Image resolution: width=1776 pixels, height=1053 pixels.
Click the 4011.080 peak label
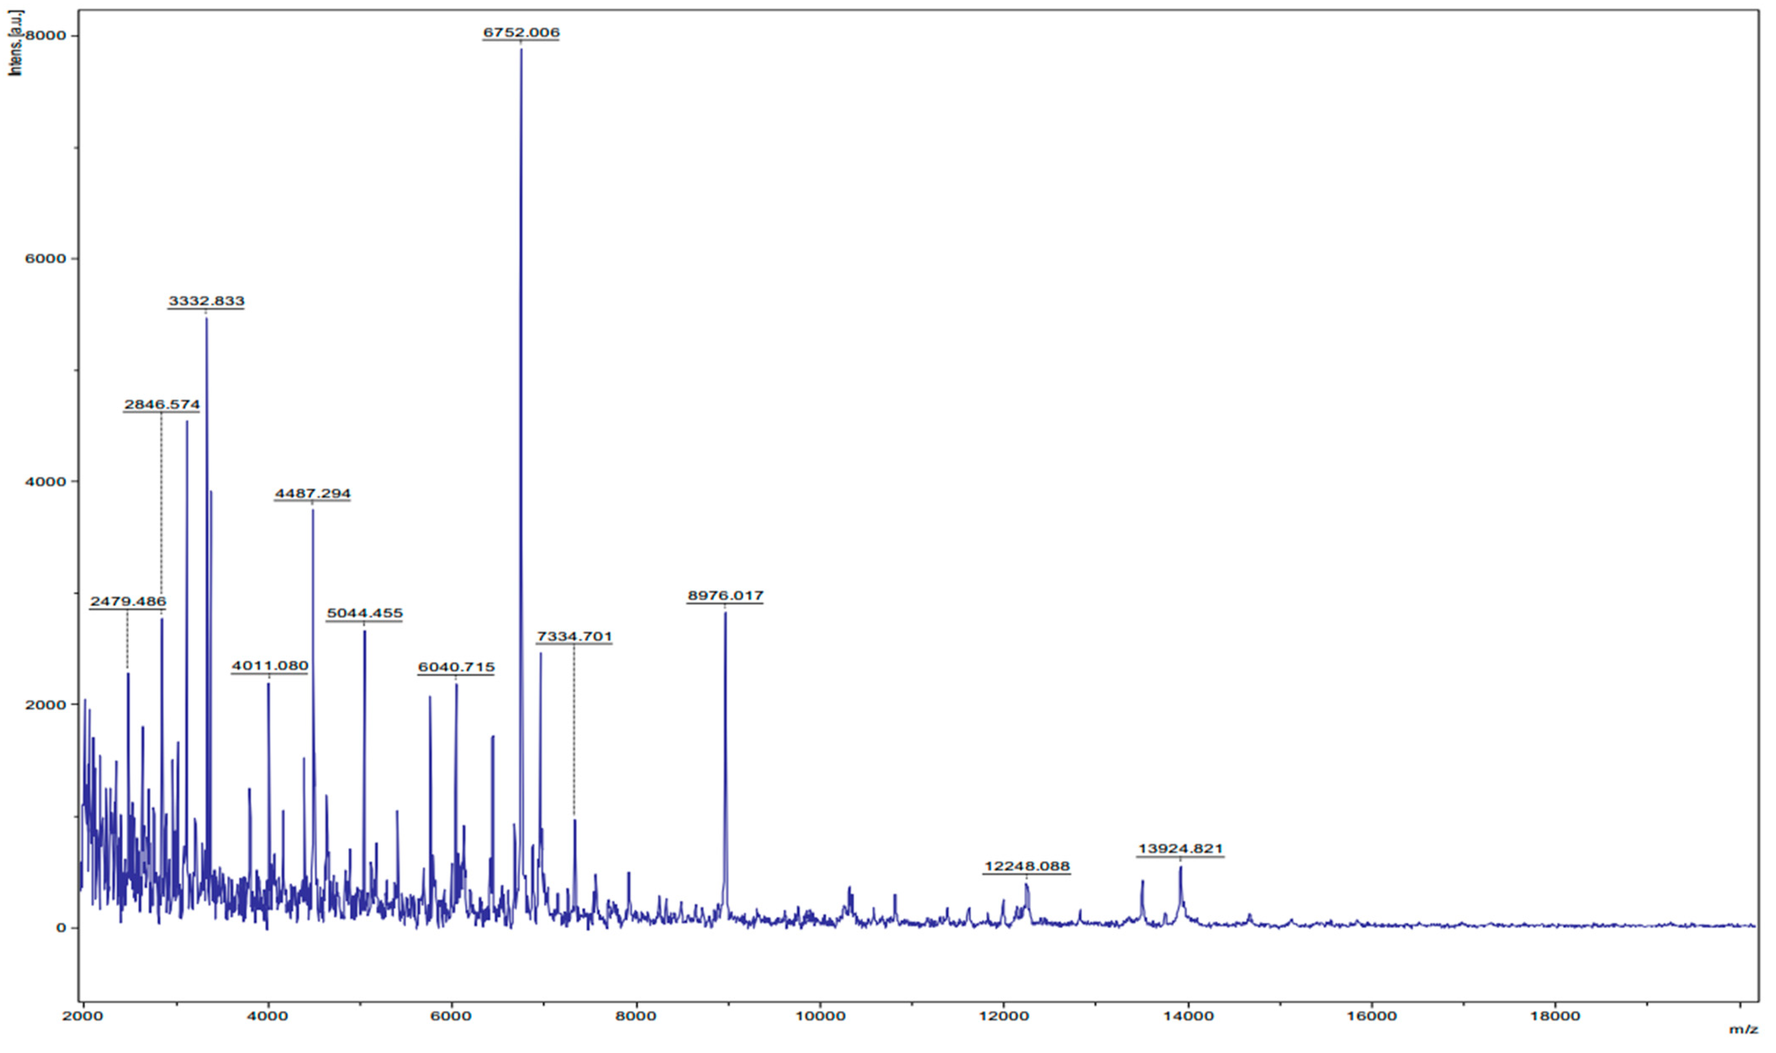coord(270,665)
